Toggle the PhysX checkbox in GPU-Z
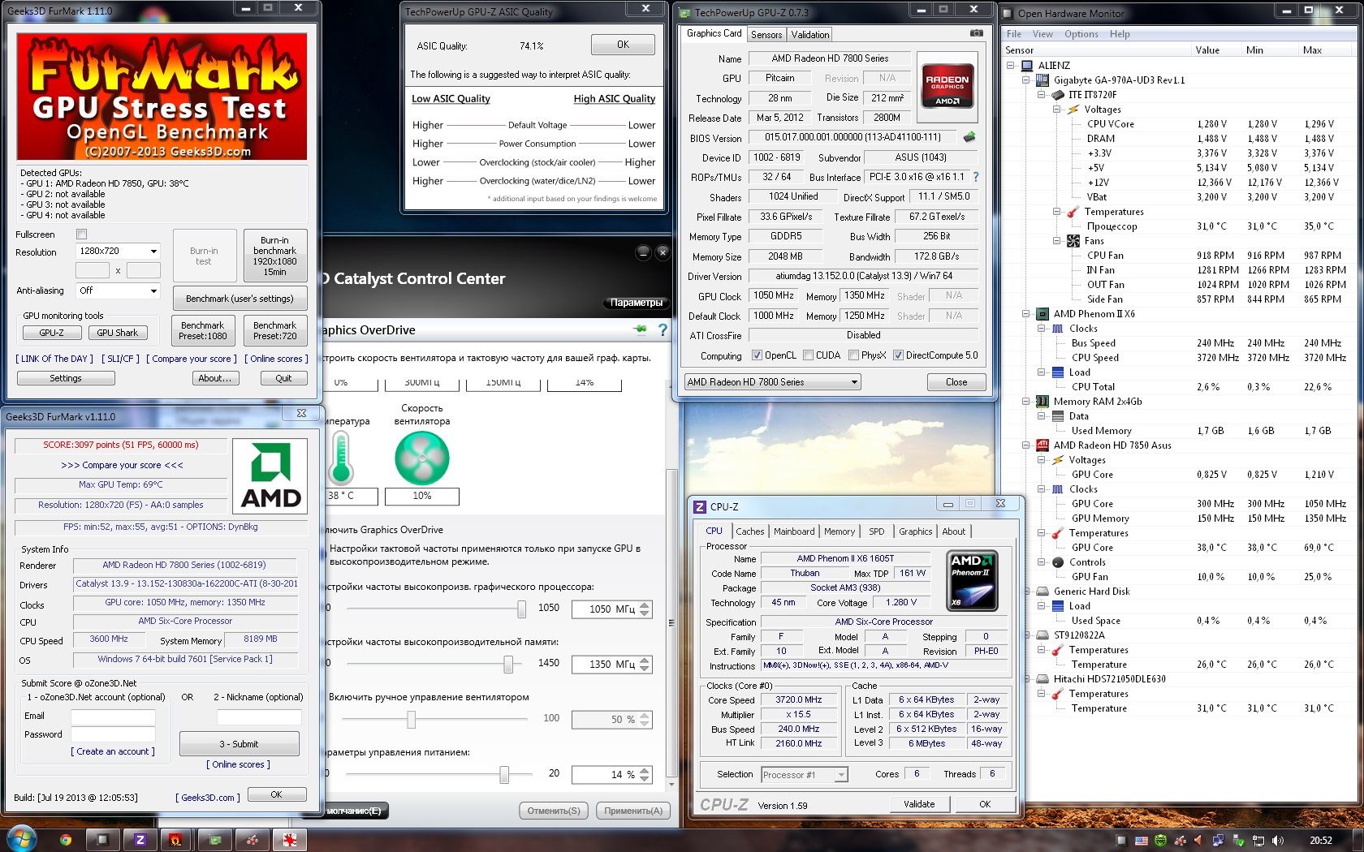Screen dimensions: 1364x852 [853, 355]
